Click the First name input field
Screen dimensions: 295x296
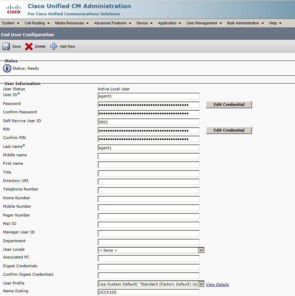149,165
